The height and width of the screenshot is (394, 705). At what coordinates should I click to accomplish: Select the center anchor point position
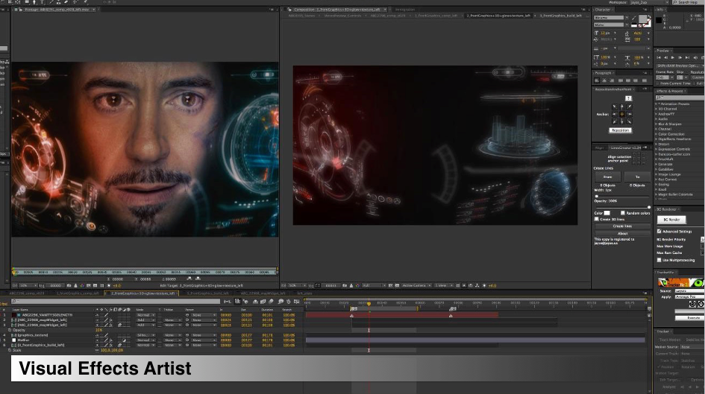coord(622,114)
